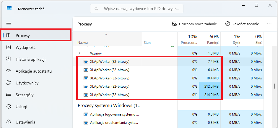Click the 0,8 MB memory cell
The height and width of the screenshot is (128, 278).
click(x=210, y=114)
